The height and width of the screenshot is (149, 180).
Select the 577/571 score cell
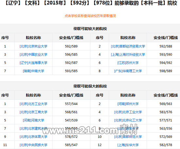tap(166, 120)
